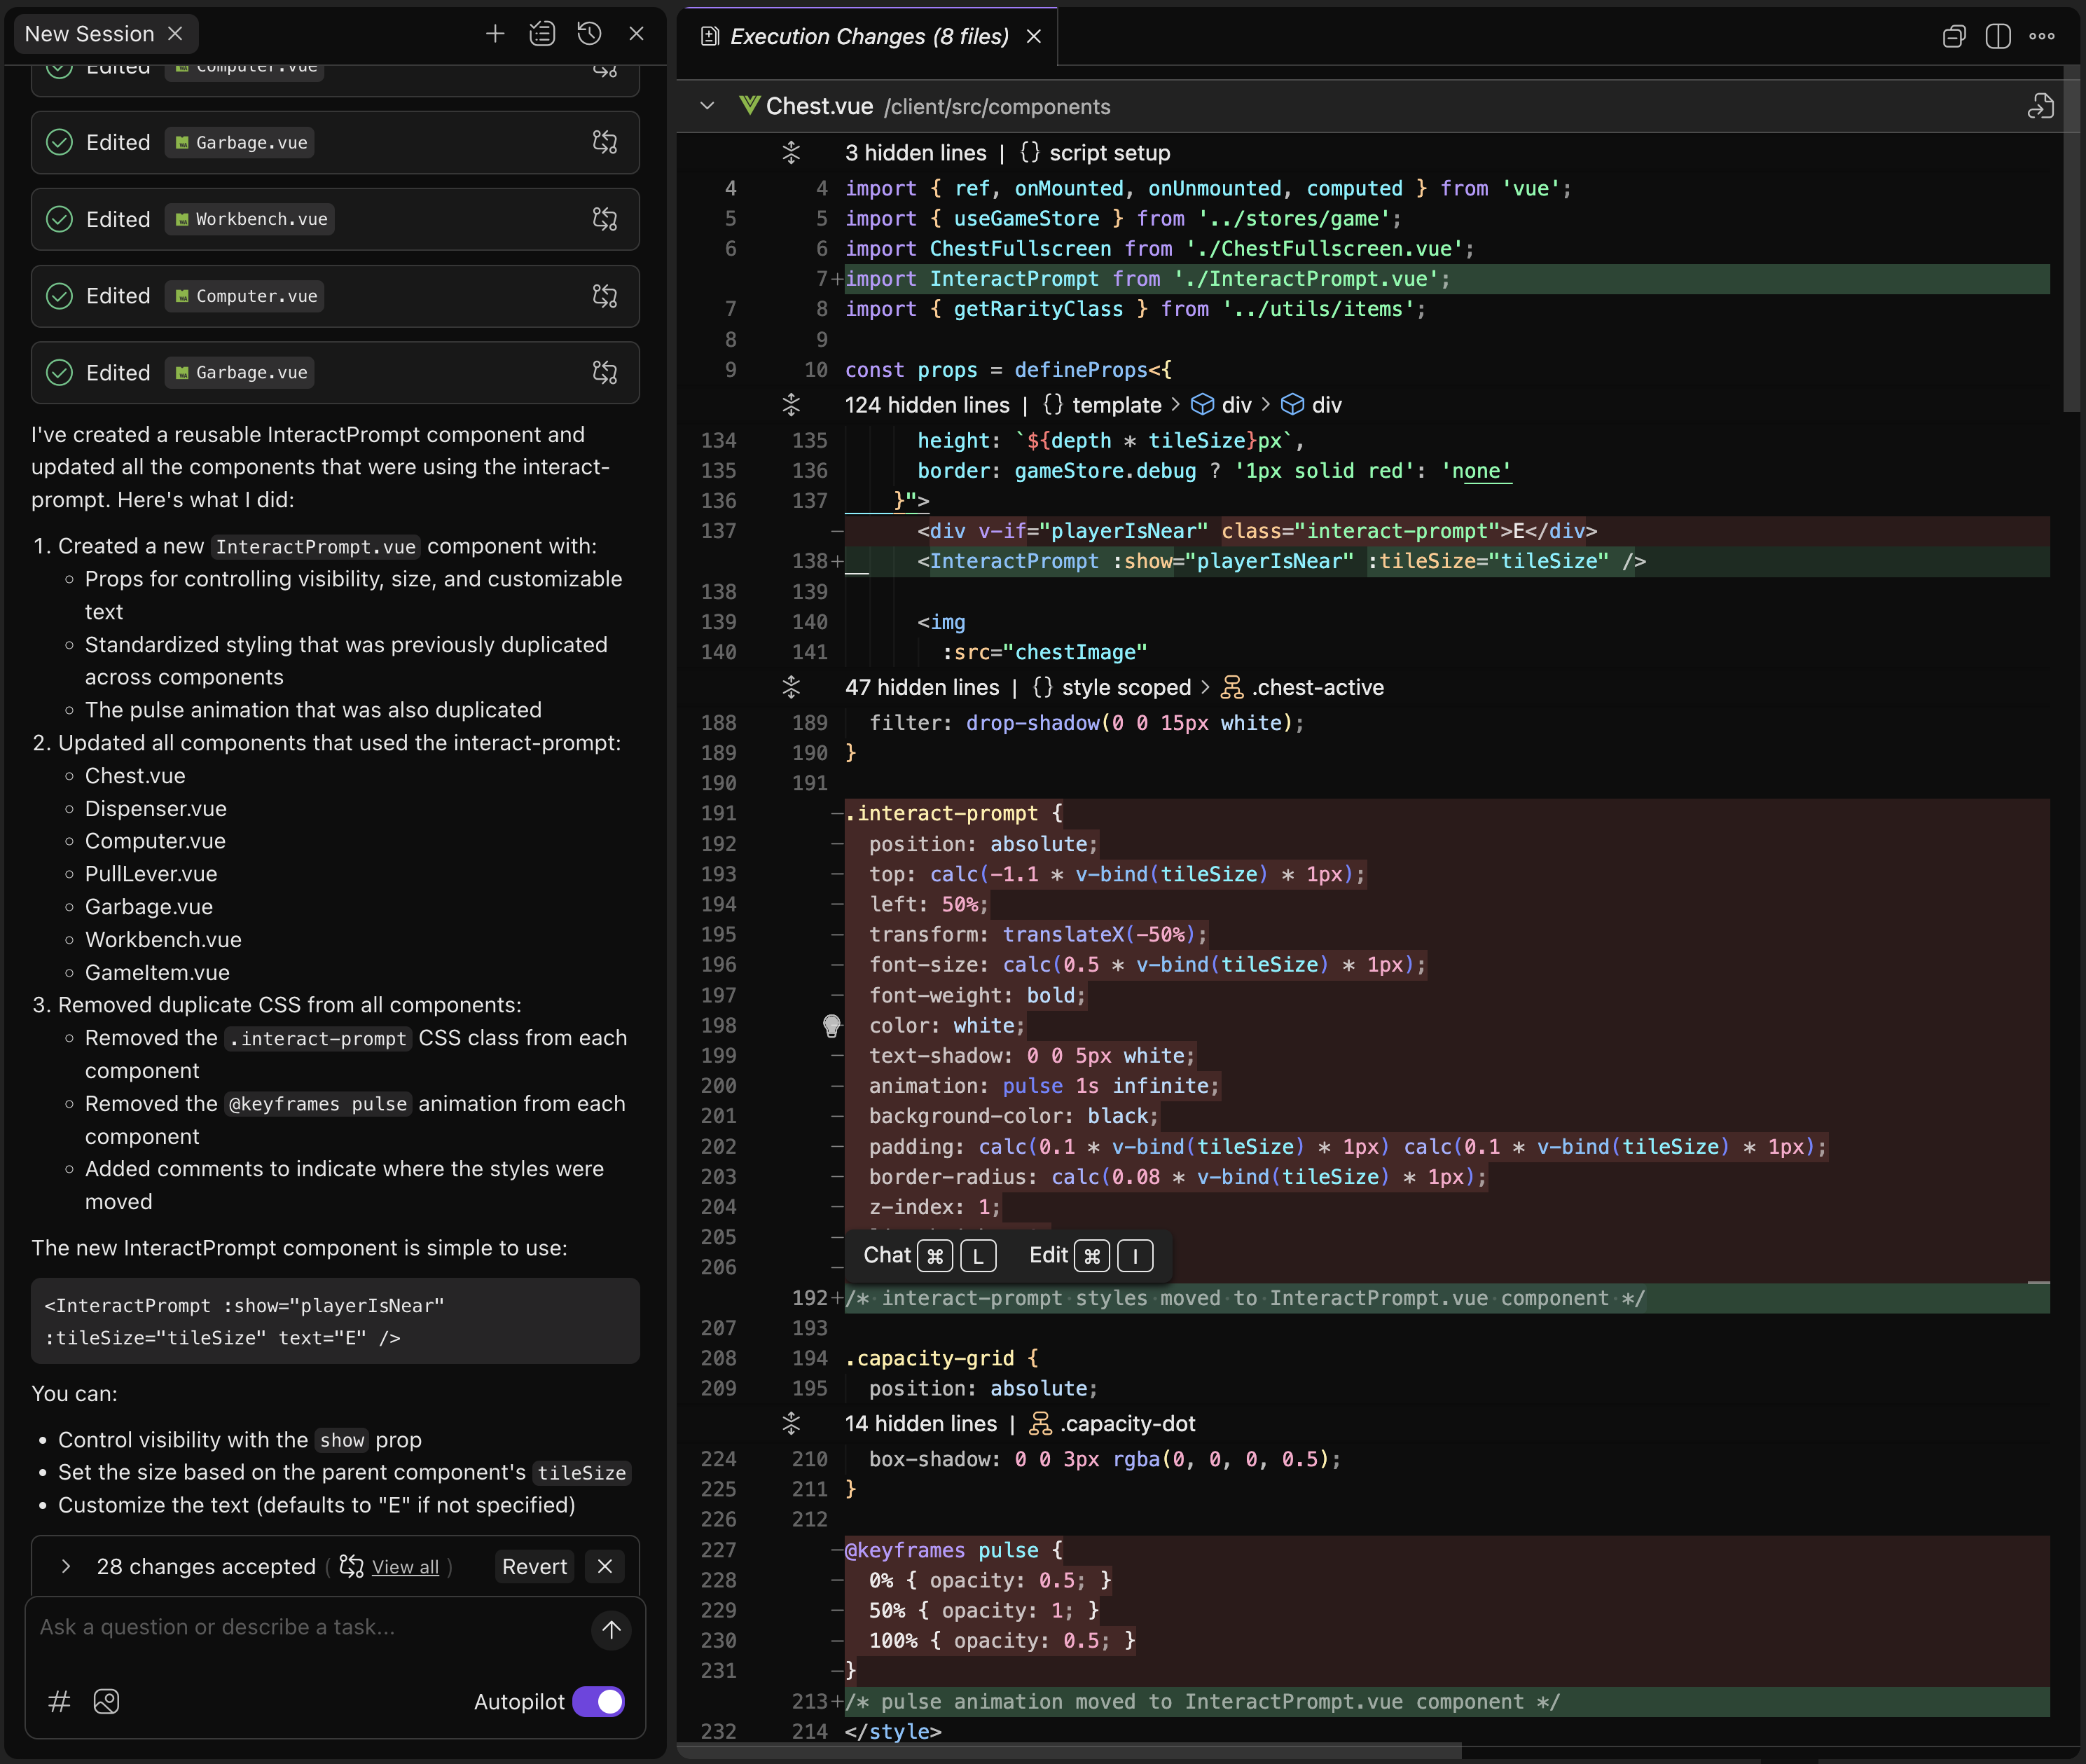Collapse the Chest.vue file diff chevron

[707, 106]
